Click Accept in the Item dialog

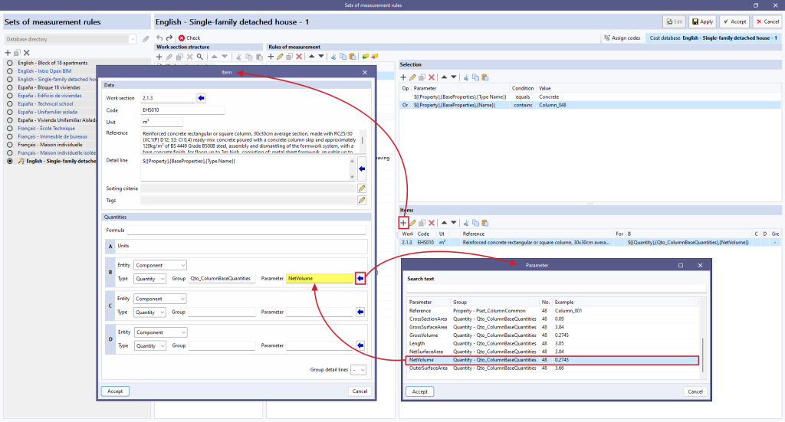[115, 391]
